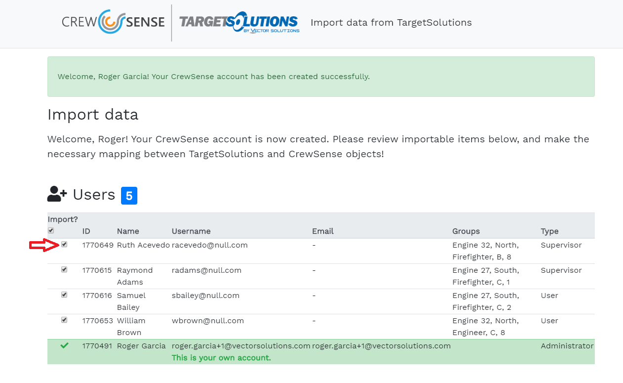623x383 pixels.
Task: Uncheck import checkbox for Ruth Acevedo
Action: (64, 244)
